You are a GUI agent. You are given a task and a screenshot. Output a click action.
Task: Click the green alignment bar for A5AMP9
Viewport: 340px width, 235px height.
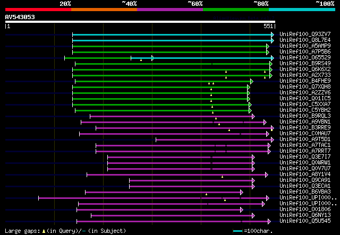click(x=170, y=46)
